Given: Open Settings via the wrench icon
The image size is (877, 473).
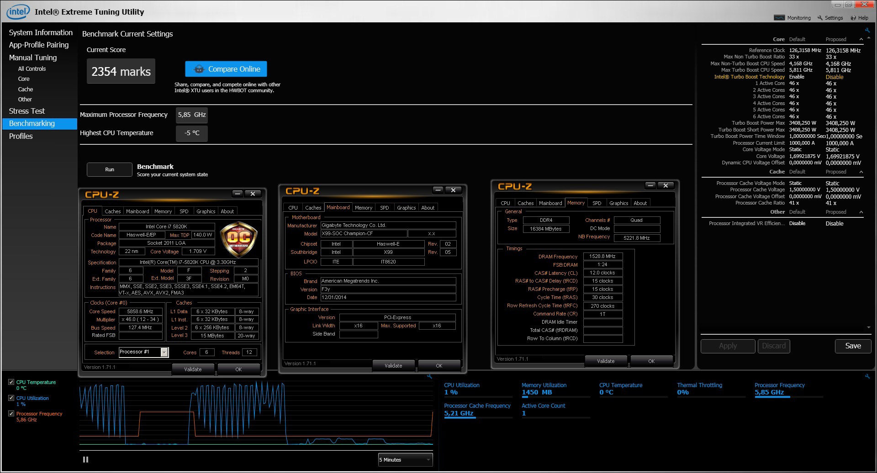Looking at the screenshot, I should coord(820,18).
